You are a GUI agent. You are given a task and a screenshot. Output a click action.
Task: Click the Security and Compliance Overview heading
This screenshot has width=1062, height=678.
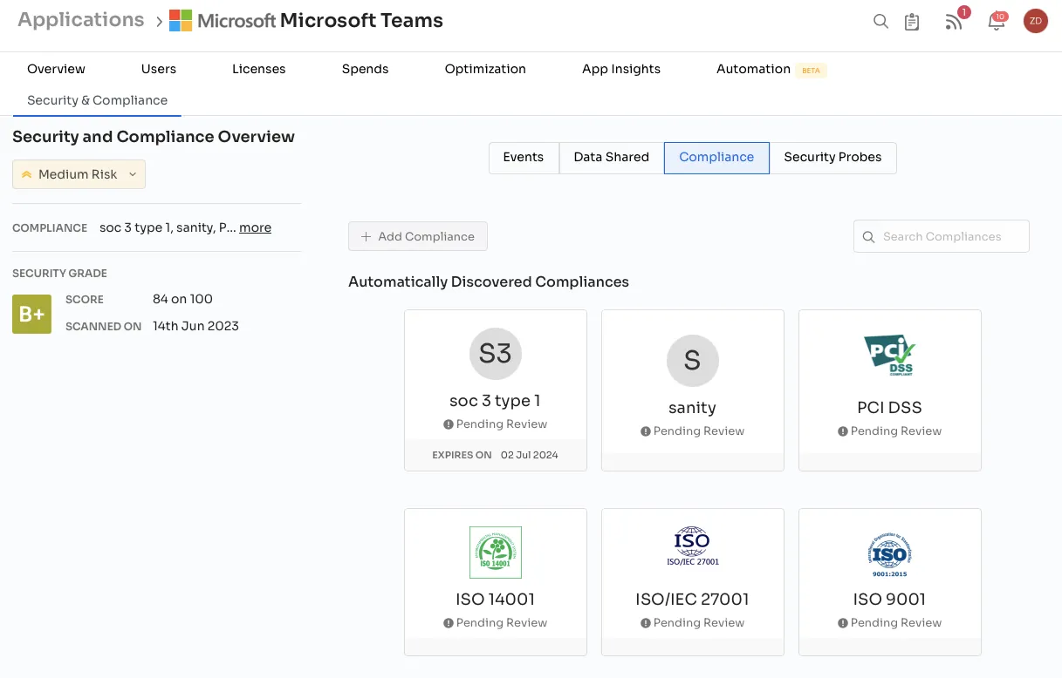point(154,137)
